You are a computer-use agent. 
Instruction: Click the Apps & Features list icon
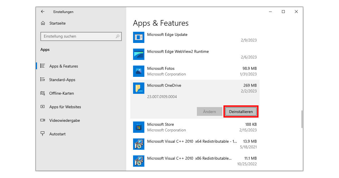[x=43, y=66]
